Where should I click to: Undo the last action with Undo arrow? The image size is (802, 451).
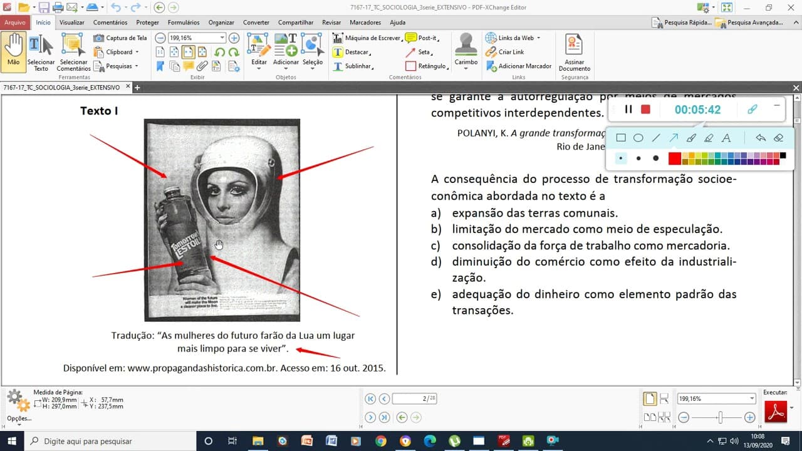click(115, 8)
